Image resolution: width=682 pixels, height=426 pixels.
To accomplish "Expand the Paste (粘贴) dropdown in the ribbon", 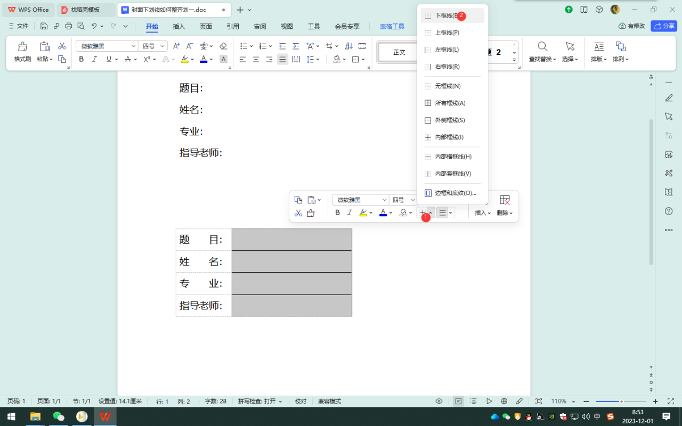I will pyautogui.click(x=45, y=59).
